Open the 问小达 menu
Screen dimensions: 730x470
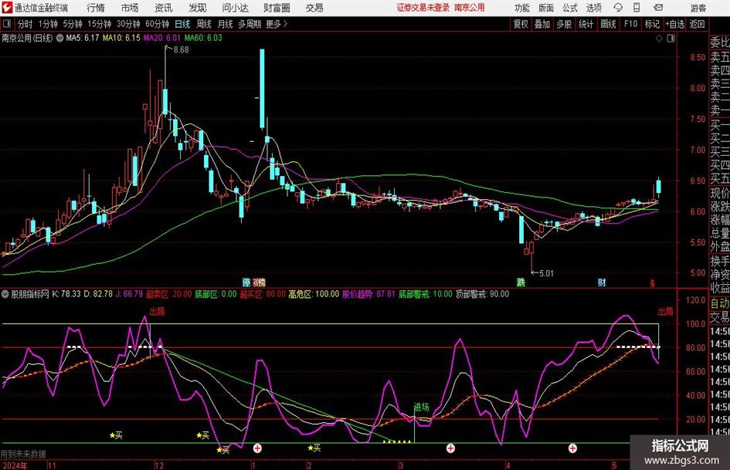pyautogui.click(x=235, y=8)
